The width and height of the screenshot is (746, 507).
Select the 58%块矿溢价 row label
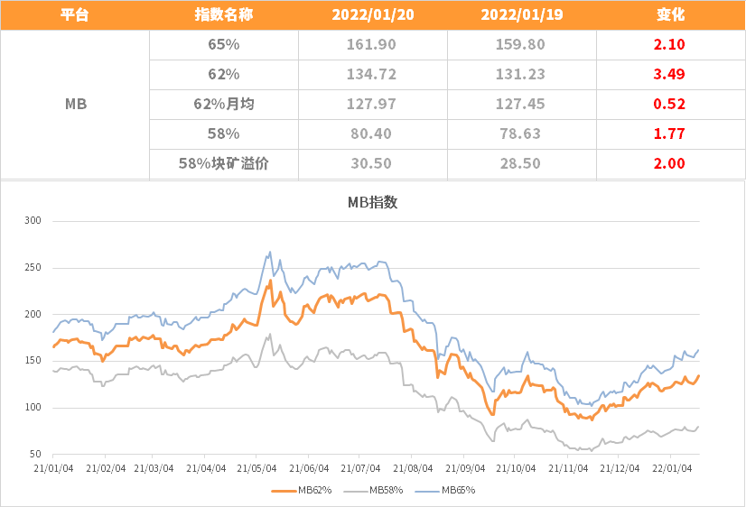(x=224, y=163)
